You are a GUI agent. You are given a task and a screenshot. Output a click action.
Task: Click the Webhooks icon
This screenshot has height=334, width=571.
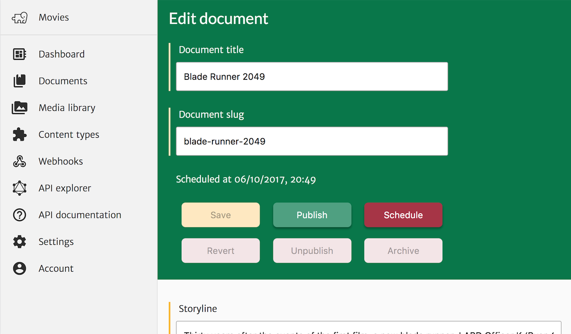(20, 162)
